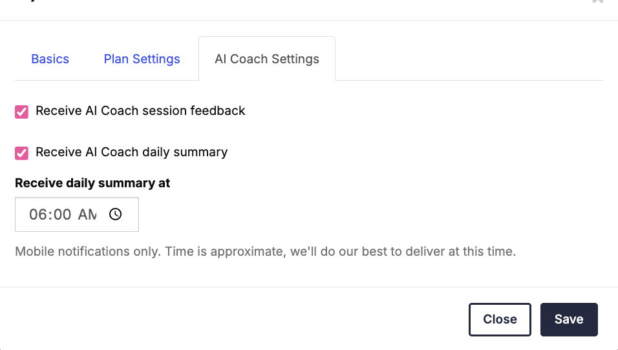Save the AI Coach settings
Screen dimensions: 618x350
point(568,319)
